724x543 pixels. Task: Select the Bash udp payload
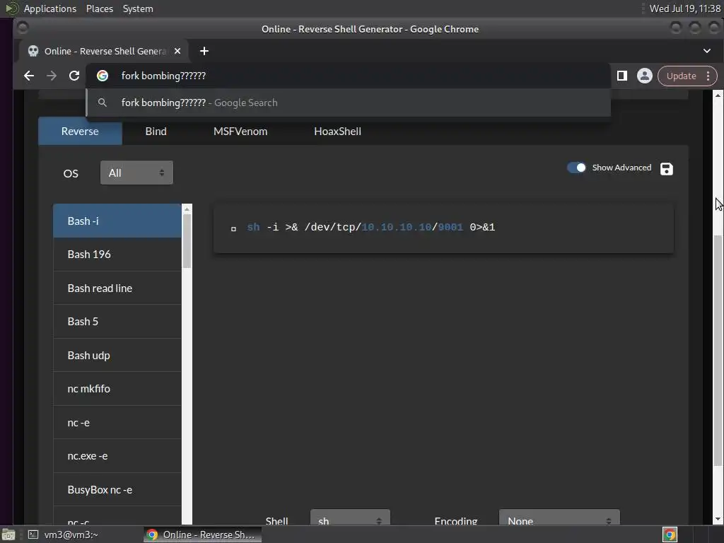(x=117, y=356)
